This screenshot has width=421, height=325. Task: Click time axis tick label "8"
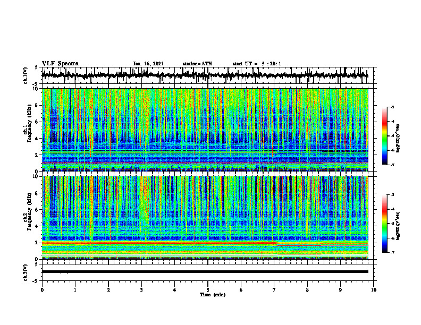click(307, 290)
